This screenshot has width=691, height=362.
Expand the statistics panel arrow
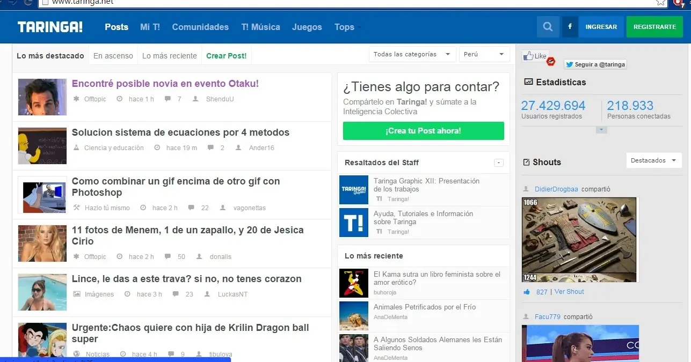(x=601, y=130)
